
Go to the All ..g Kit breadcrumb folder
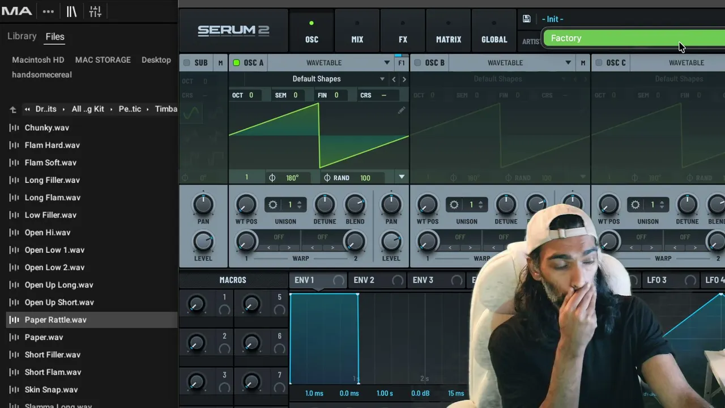(x=88, y=109)
